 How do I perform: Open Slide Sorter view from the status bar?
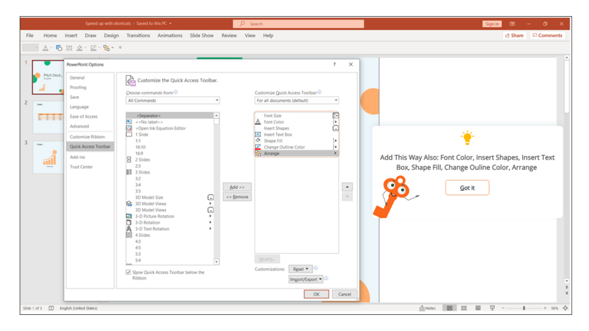pyautogui.click(x=464, y=307)
